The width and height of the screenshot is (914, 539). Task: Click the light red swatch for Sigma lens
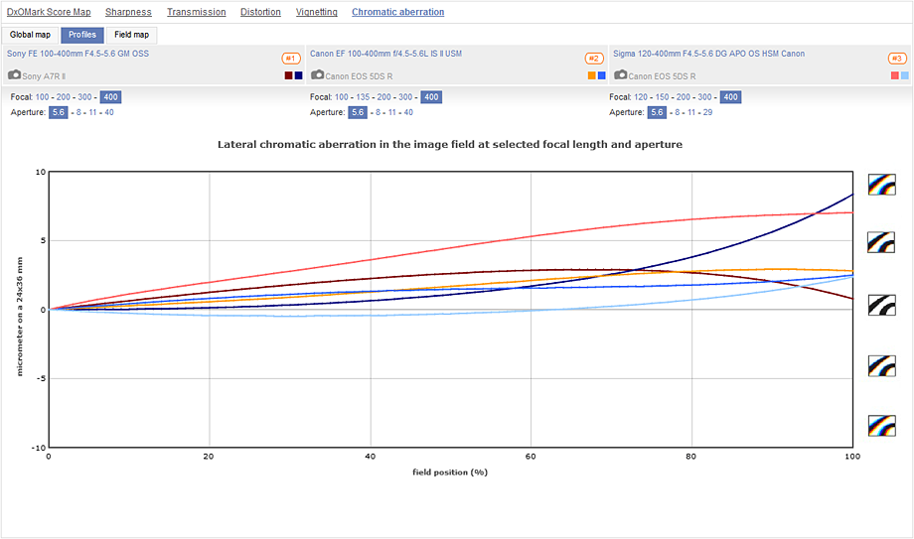(x=895, y=75)
